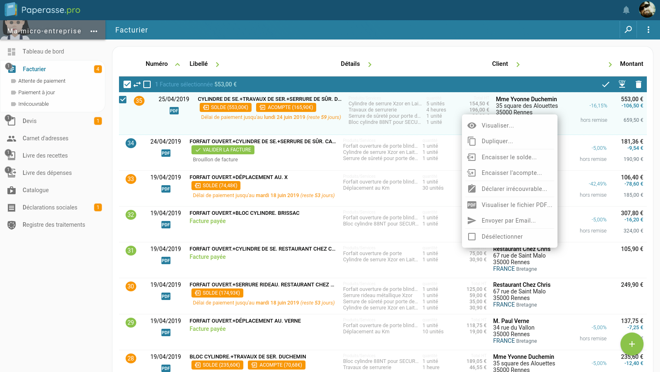The image size is (660, 372).
Task: Uncheck invoice 35's selection checkbox
Action: tap(123, 99)
